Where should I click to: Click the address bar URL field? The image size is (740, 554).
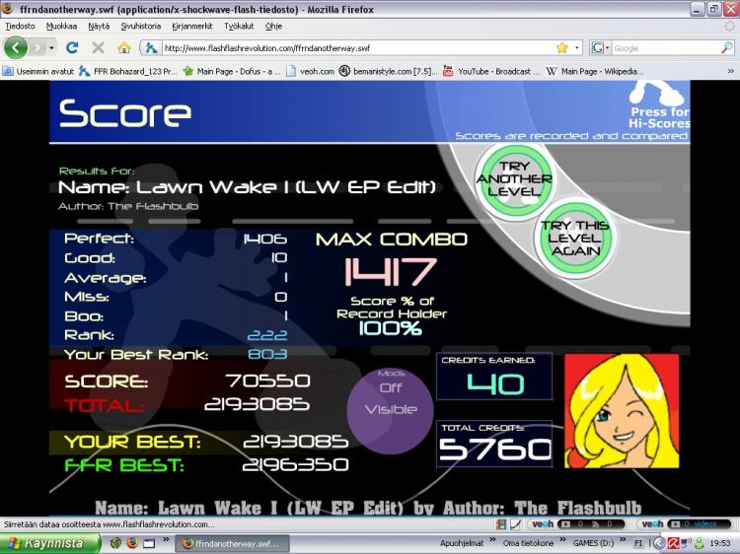click(x=359, y=47)
